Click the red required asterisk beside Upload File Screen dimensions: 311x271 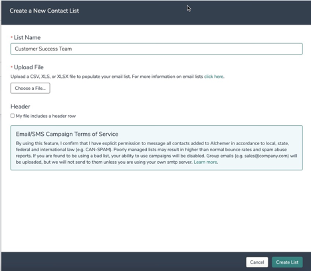[x=11, y=67]
